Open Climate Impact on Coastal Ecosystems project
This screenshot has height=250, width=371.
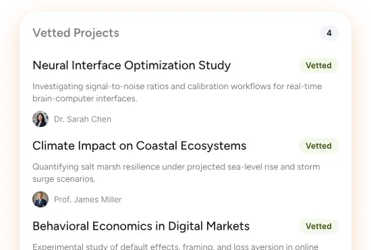(140, 146)
